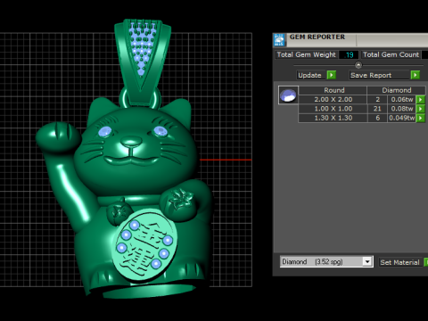Click the Total Gem Count label
The width and height of the screenshot is (428, 321).
click(x=391, y=54)
